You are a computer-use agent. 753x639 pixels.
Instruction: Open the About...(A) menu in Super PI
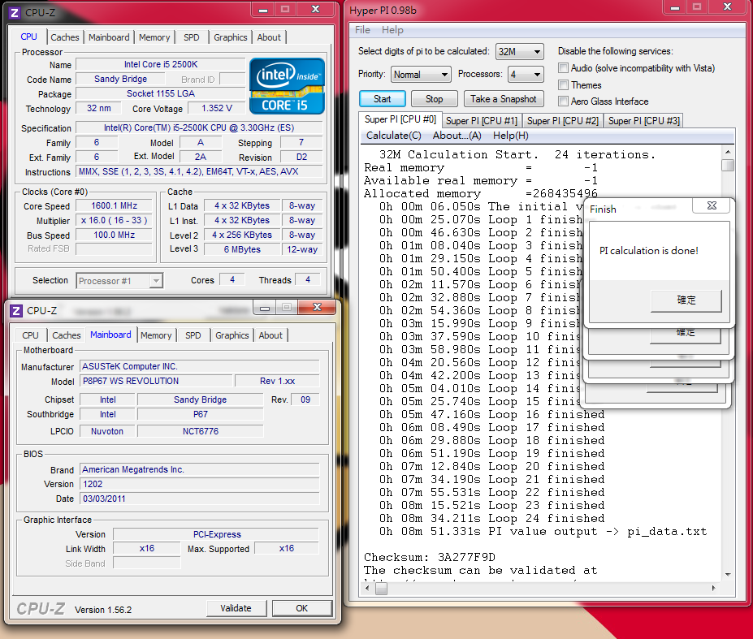point(457,136)
